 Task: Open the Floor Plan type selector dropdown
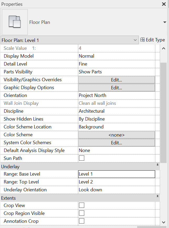tap(136, 40)
